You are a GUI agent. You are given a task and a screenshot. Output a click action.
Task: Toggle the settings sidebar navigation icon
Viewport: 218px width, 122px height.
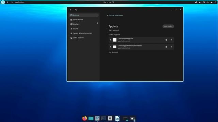[x=71, y=10]
